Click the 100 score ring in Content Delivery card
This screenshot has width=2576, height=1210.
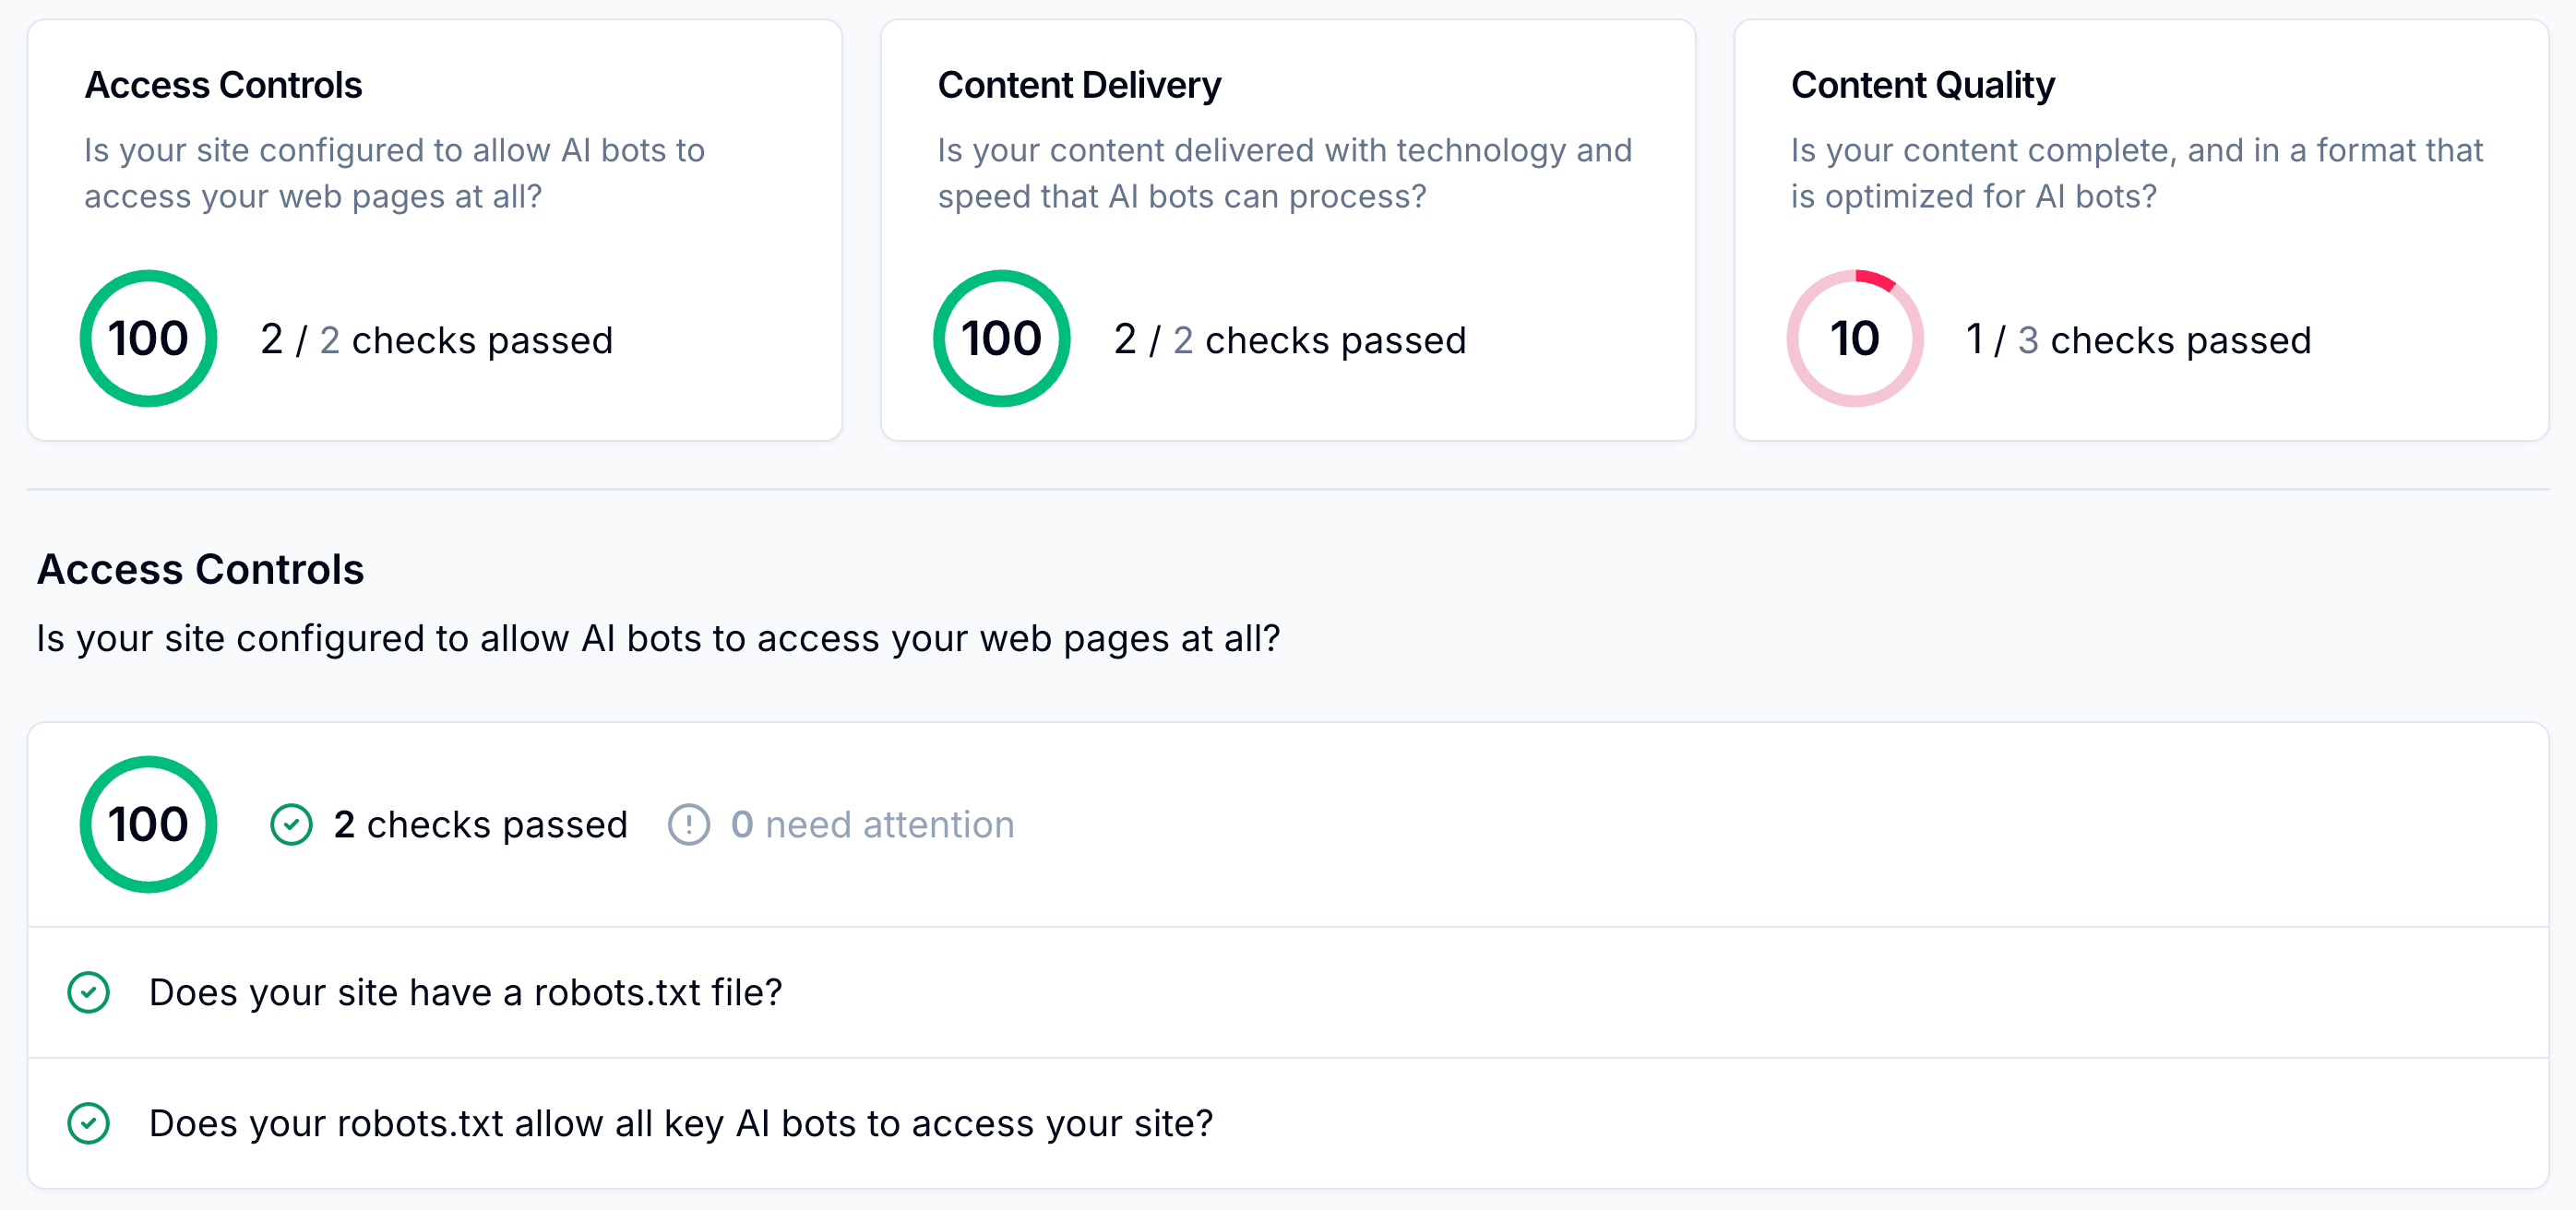click(1001, 338)
